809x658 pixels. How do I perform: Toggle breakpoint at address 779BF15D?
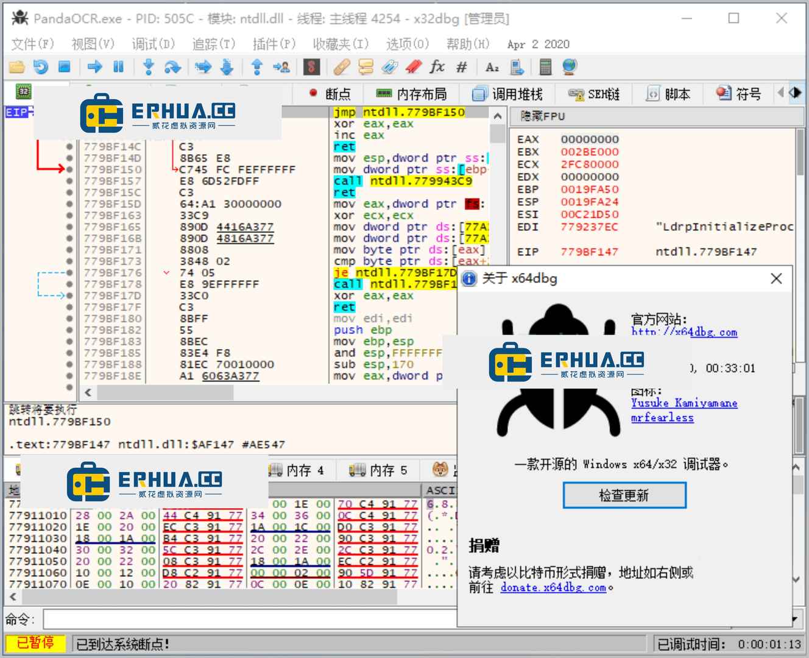click(69, 203)
